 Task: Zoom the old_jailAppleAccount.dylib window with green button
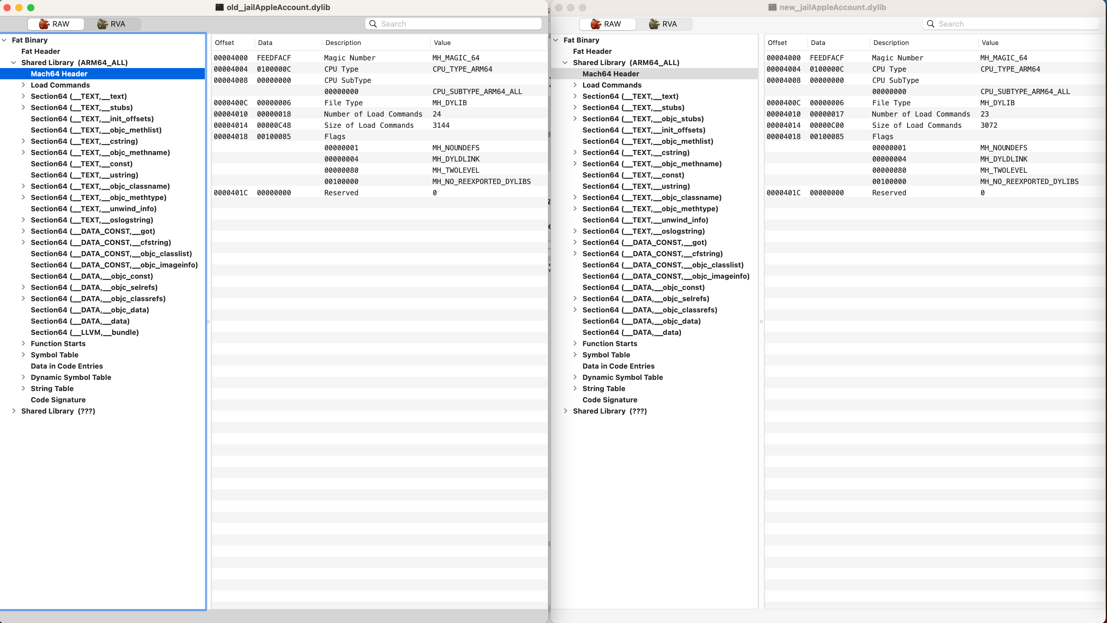[x=31, y=7]
